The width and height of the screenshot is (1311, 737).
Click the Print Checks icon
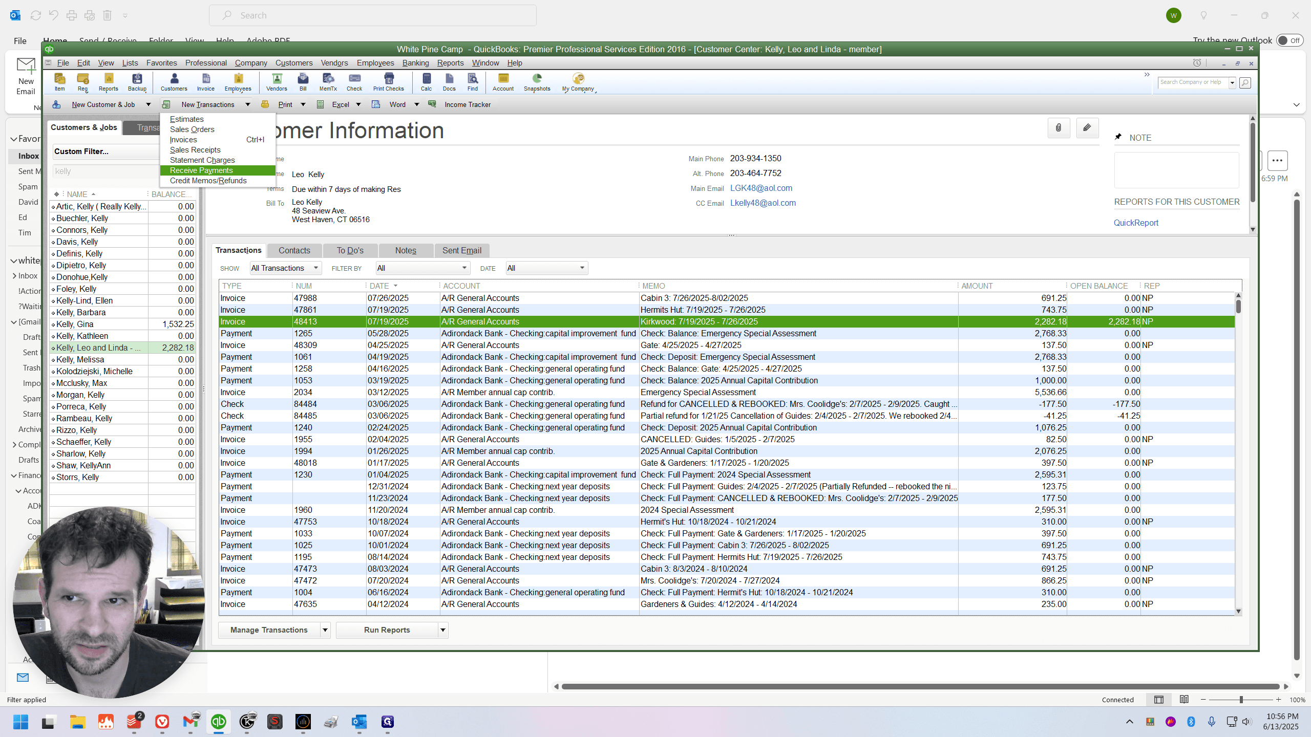389,82
